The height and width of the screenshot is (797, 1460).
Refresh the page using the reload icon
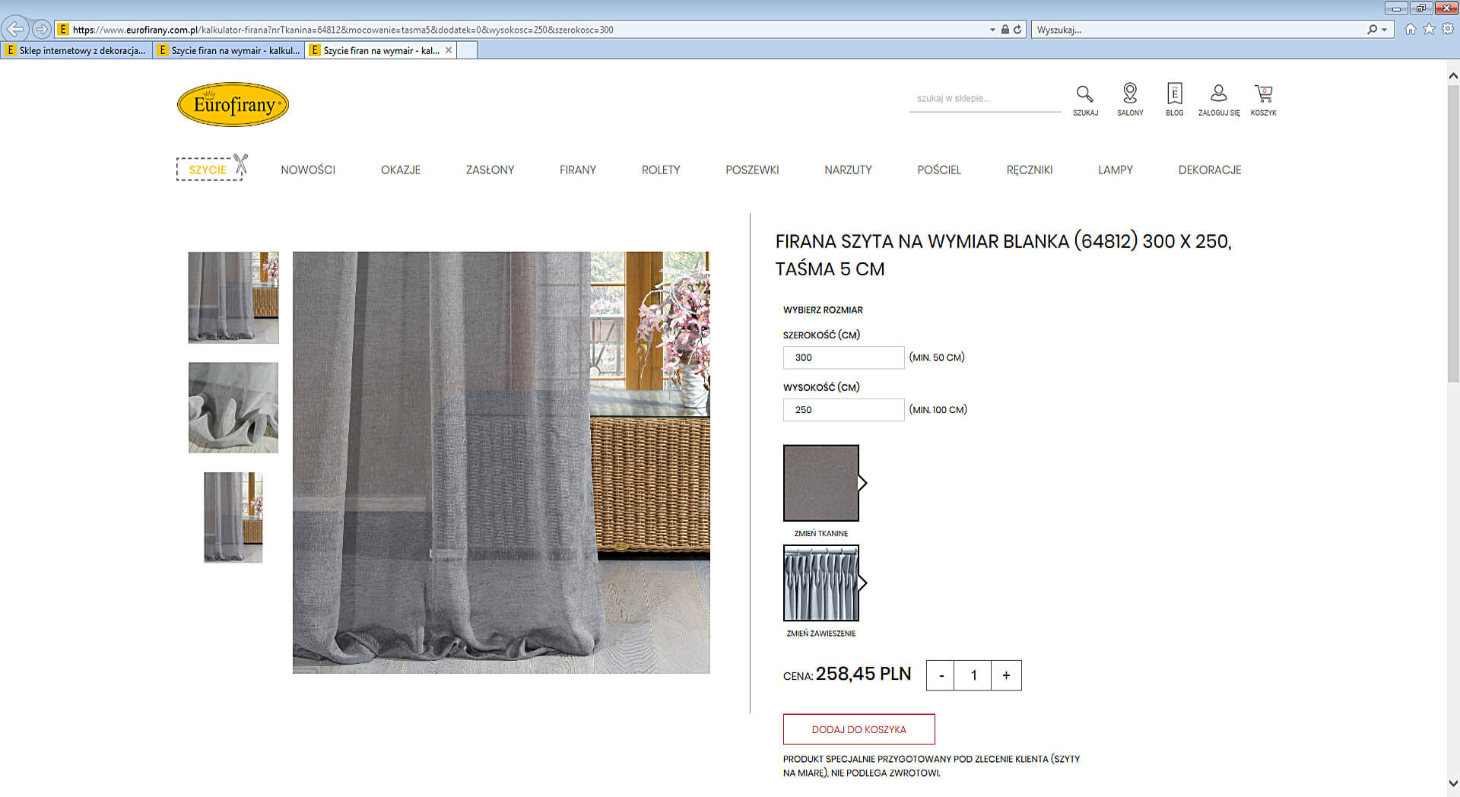tap(1017, 30)
